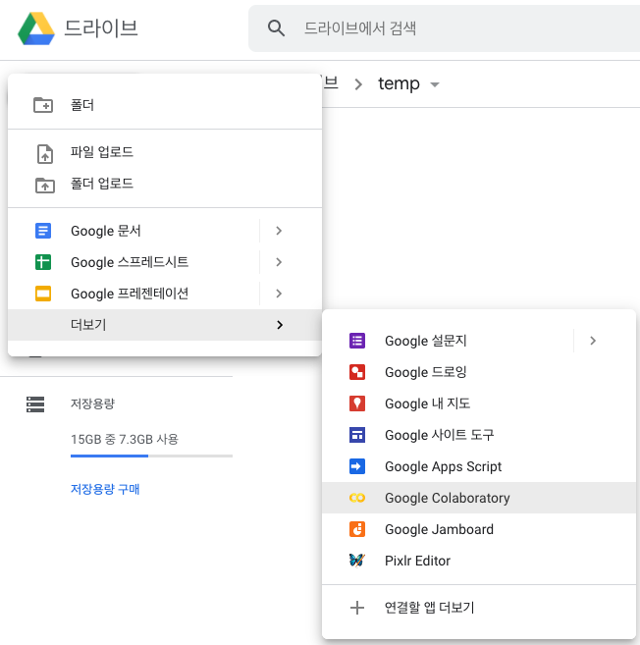
Task: Click the Google Drawings red icon
Action: pyautogui.click(x=357, y=372)
